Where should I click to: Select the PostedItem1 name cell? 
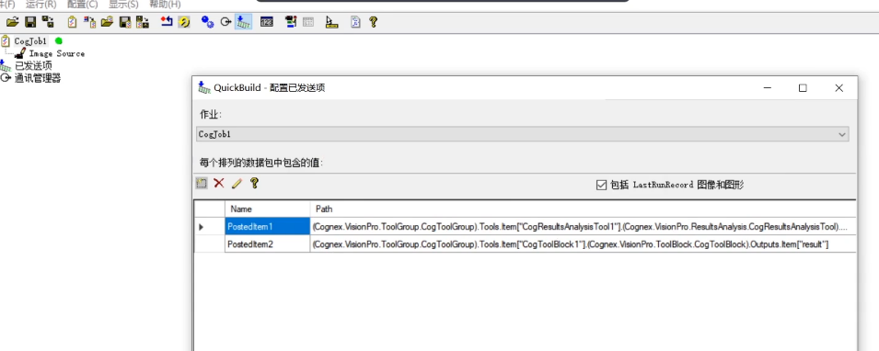coord(268,227)
